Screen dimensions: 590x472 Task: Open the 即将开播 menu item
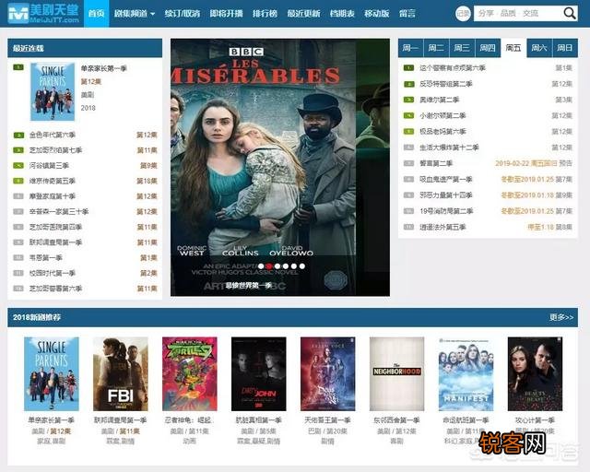coord(226,14)
